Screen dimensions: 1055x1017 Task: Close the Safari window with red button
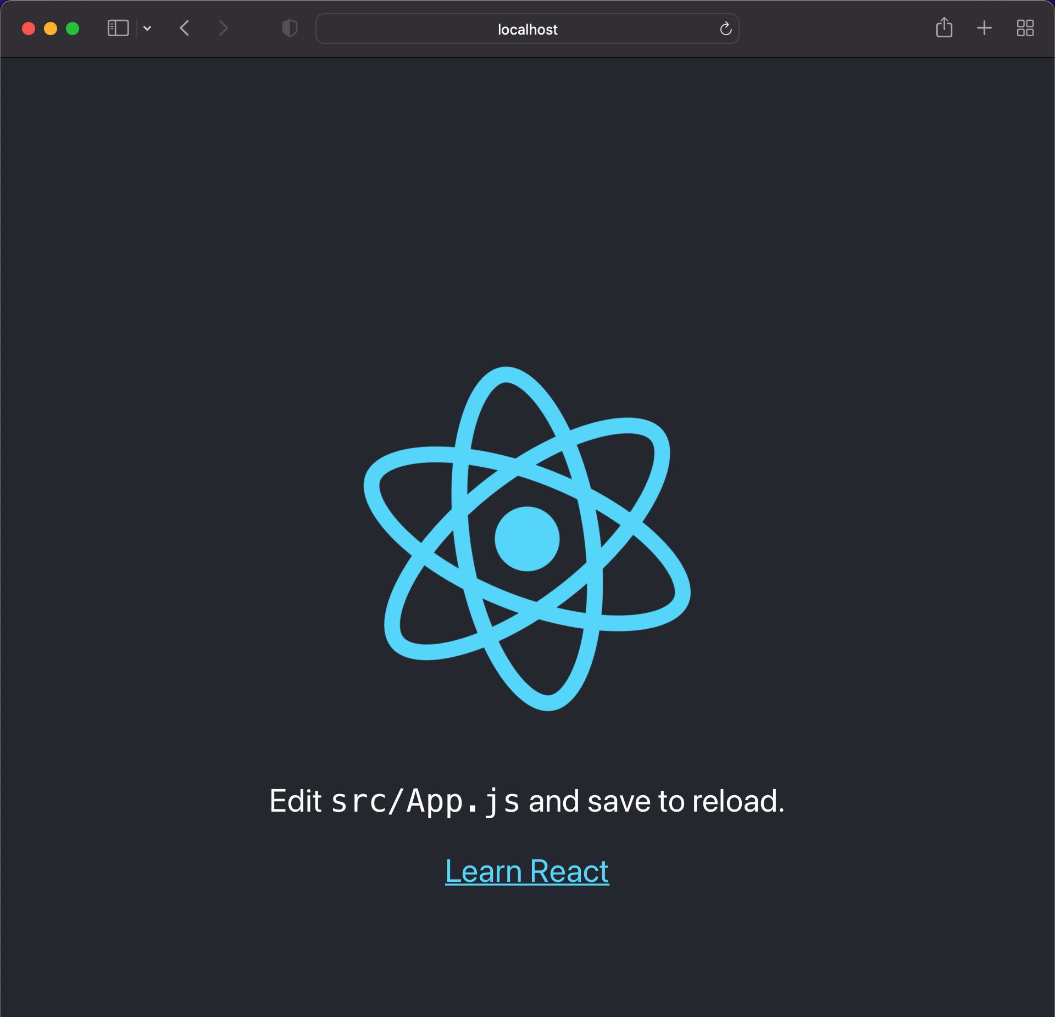(29, 29)
